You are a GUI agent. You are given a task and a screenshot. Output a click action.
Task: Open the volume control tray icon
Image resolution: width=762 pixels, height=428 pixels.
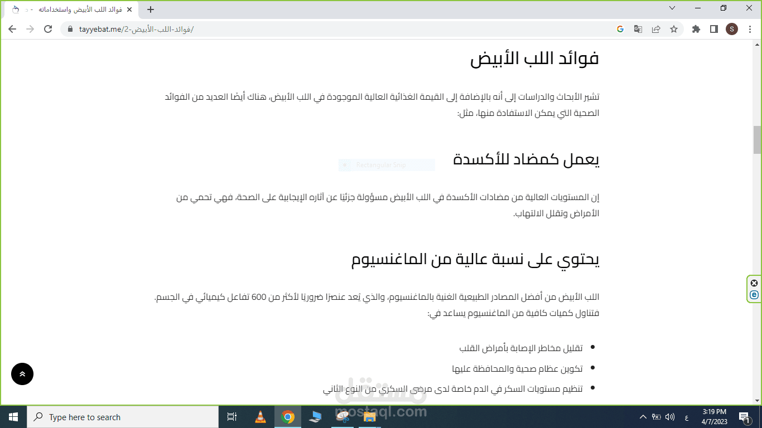pos(670,417)
